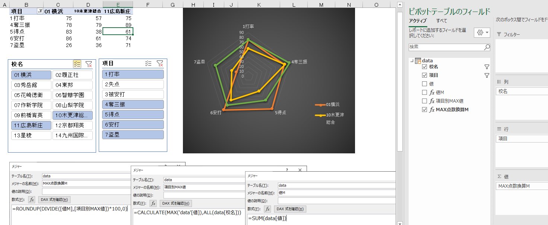Toggle 7盗塁 in 項目 slicer
This screenshot has height=225, width=548.
[x=133, y=135]
